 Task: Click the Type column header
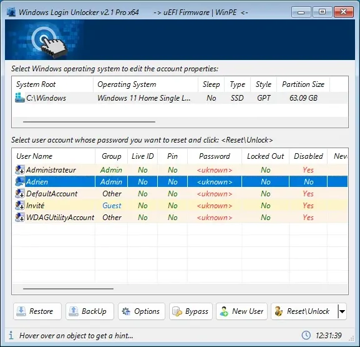pos(237,84)
